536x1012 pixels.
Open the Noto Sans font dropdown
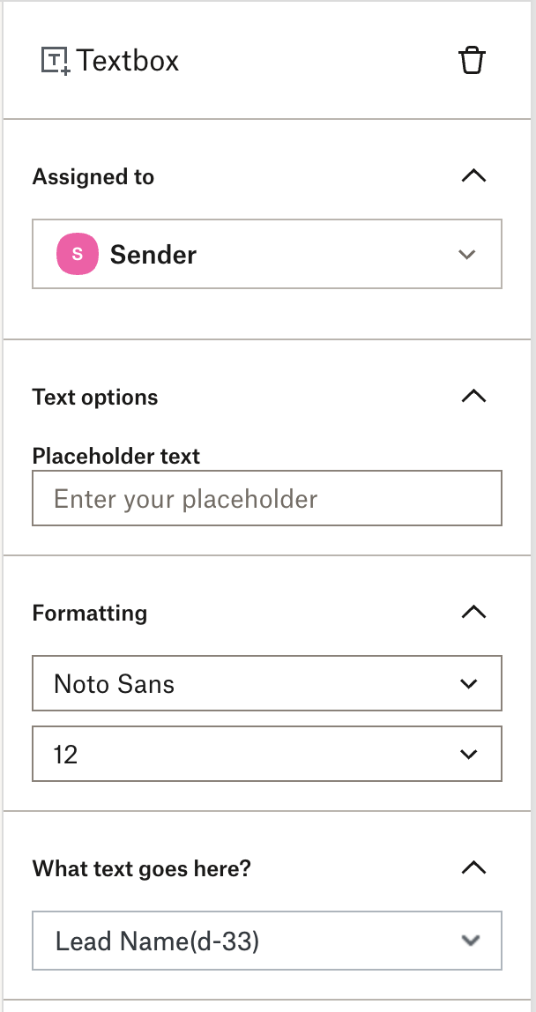(267, 683)
